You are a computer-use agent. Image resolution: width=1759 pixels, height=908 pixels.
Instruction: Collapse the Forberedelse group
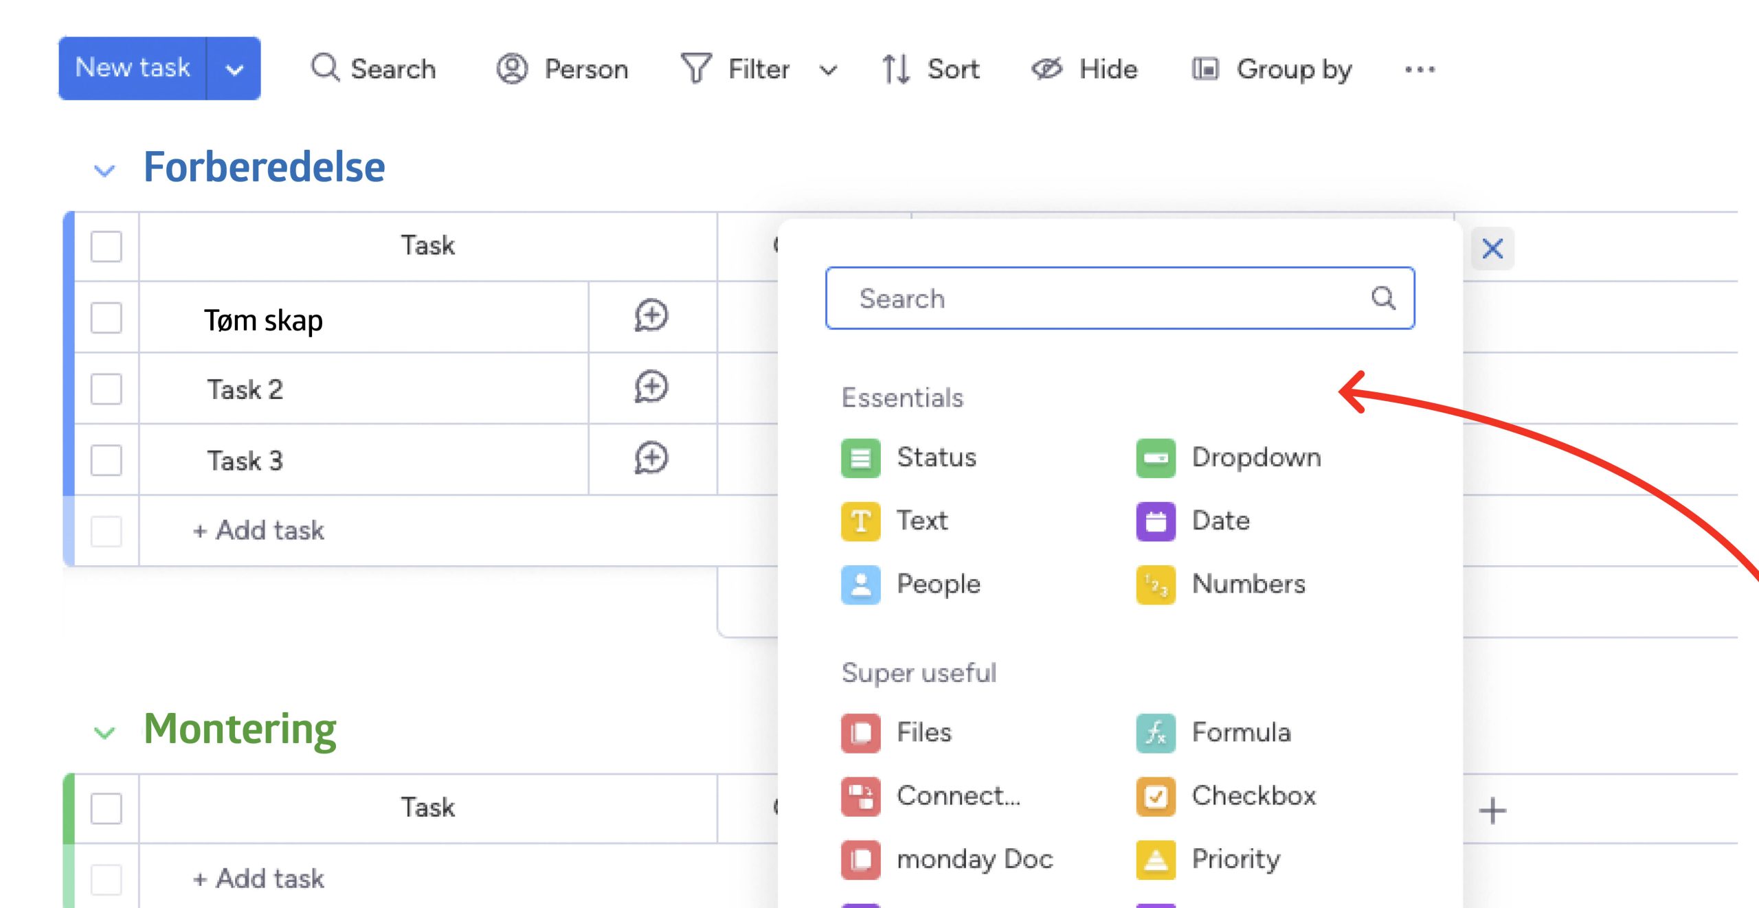(x=104, y=170)
